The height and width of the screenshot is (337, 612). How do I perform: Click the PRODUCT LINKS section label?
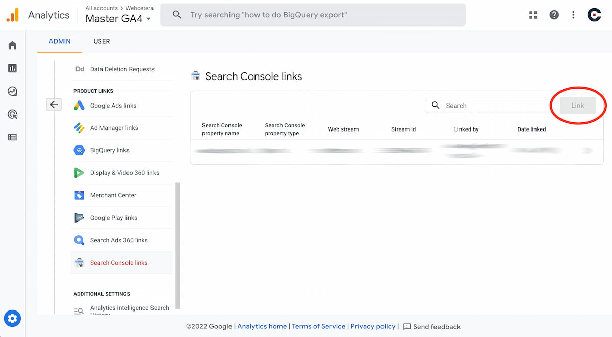click(x=93, y=91)
